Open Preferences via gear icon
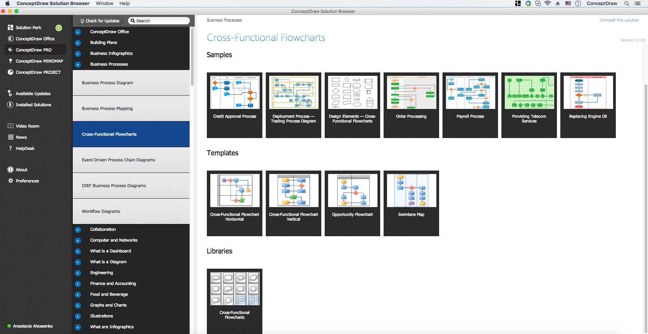Screen dimensions: 648x334 (10, 181)
